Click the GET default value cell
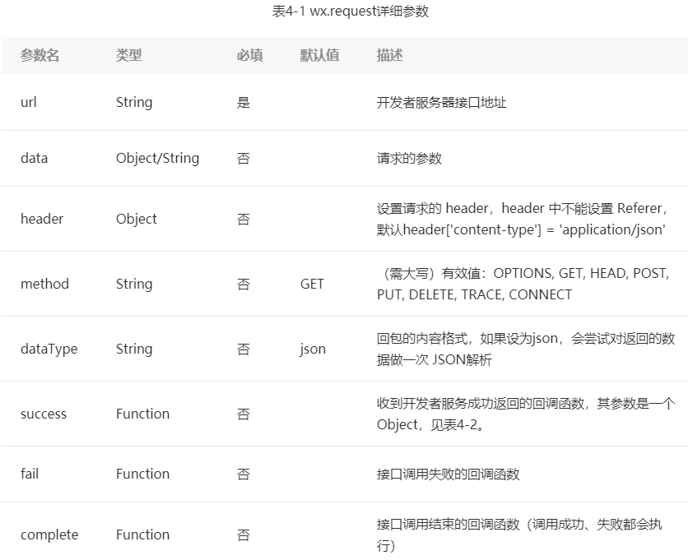Image resolution: width=688 pixels, height=560 pixels. (312, 284)
